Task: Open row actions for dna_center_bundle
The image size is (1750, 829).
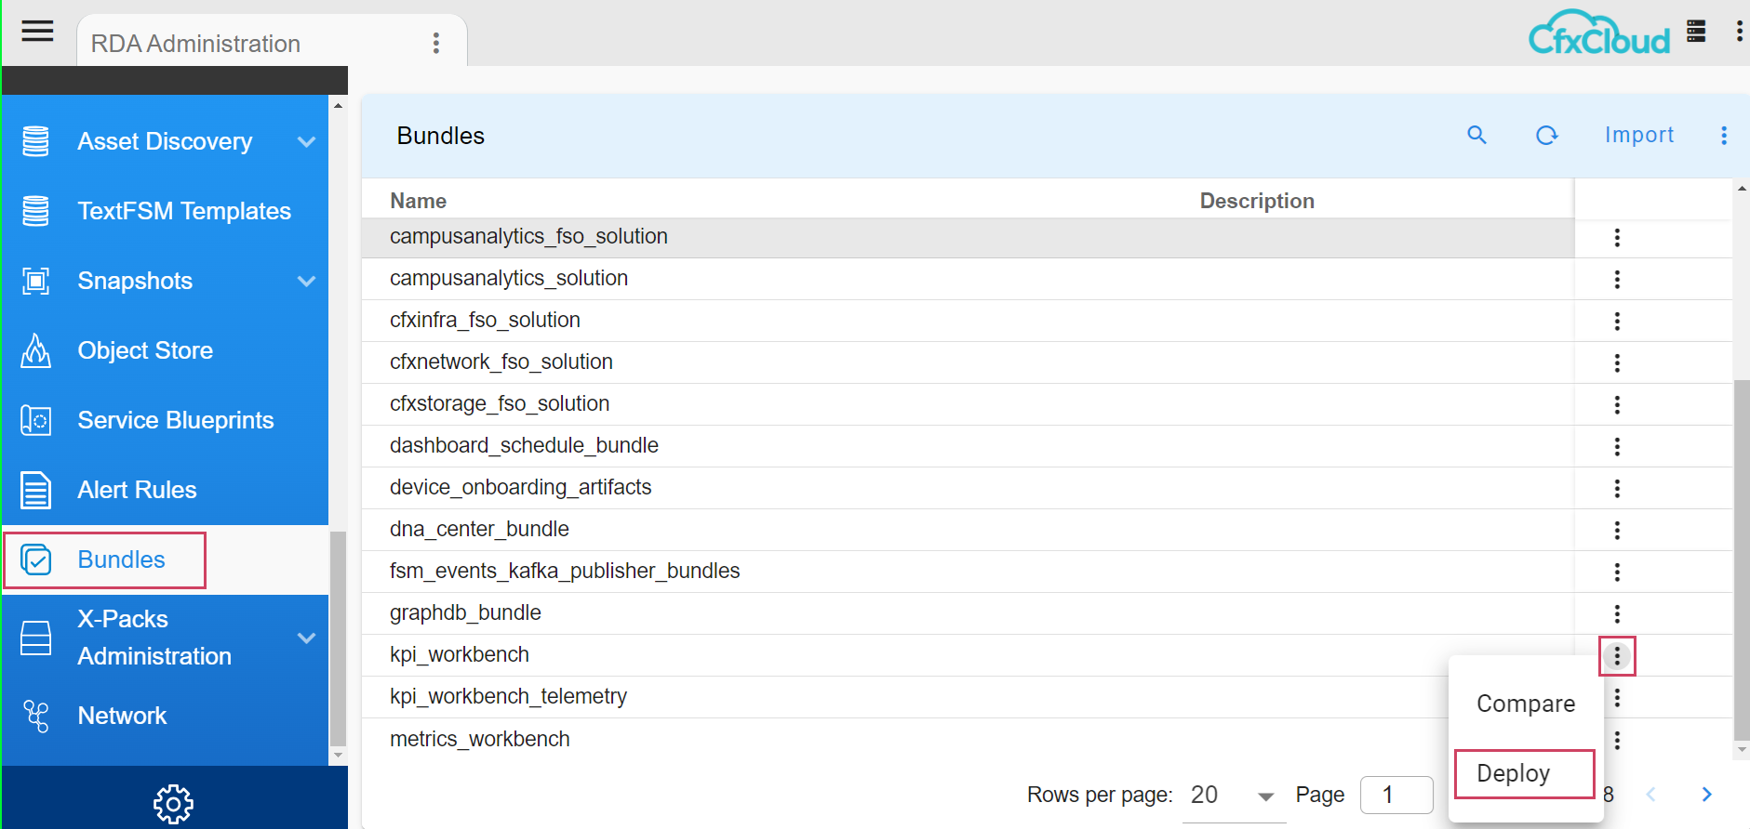Action: click(x=1617, y=531)
